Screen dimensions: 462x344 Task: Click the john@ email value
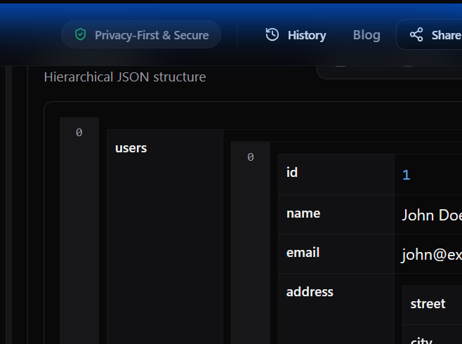click(x=431, y=254)
